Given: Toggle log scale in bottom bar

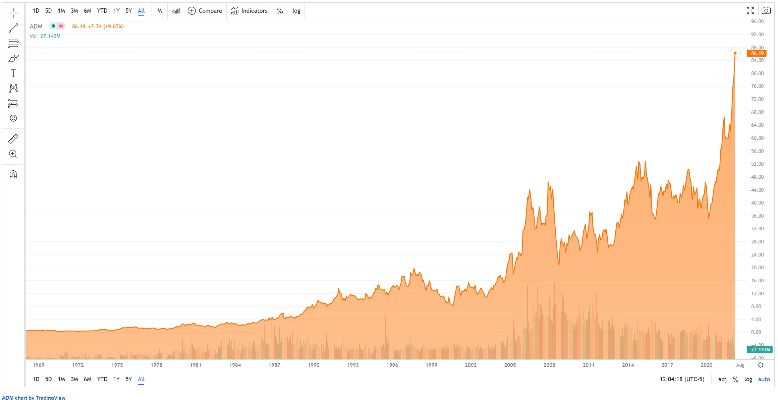Looking at the screenshot, I should [x=748, y=379].
